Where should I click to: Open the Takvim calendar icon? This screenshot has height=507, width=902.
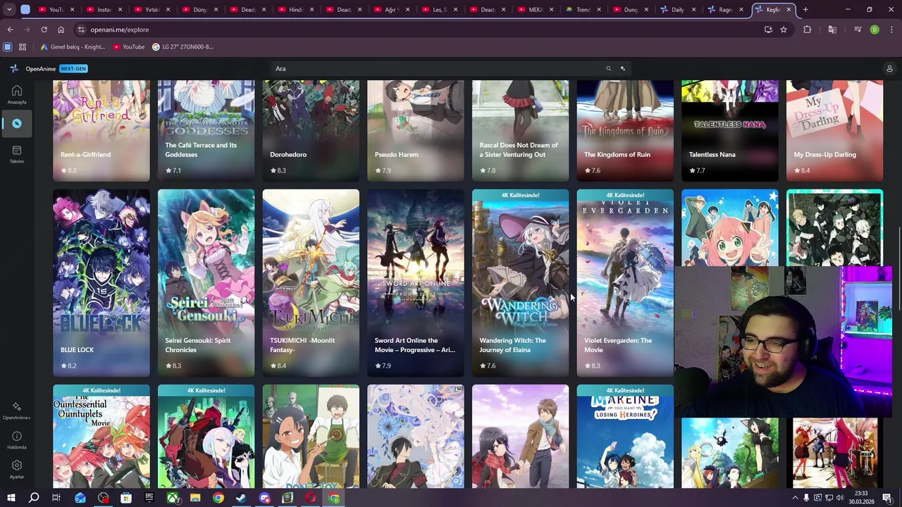(16, 150)
